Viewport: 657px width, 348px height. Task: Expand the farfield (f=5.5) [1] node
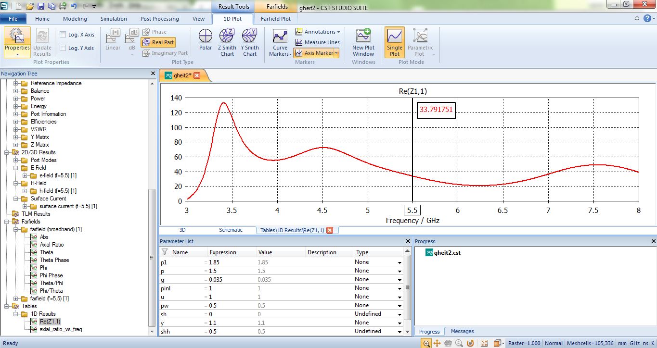[15, 298]
